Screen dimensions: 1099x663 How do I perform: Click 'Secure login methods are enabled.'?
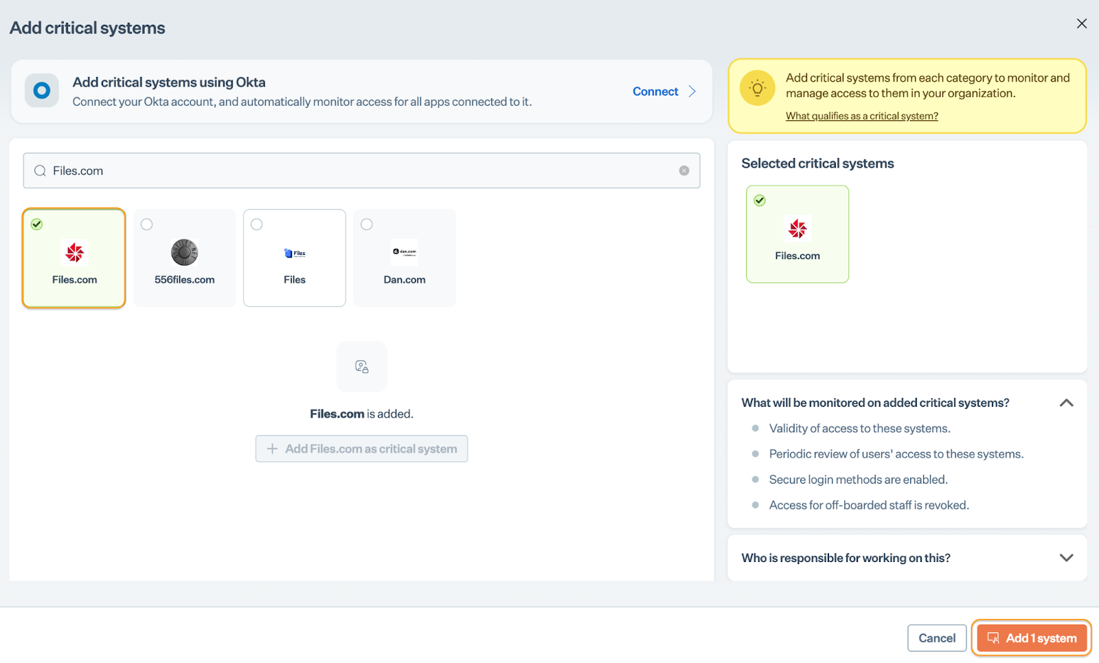(858, 480)
